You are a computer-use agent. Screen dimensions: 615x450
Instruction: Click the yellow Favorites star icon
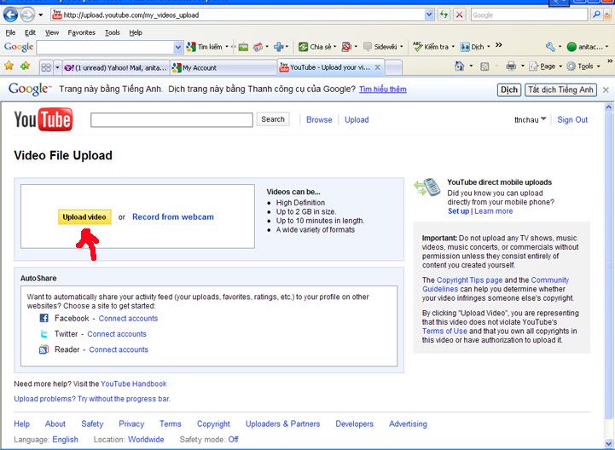[x=9, y=66]
